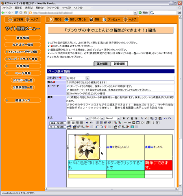Show editor about info icon
This screenshot has width=183, height=196.
point(158,123)
